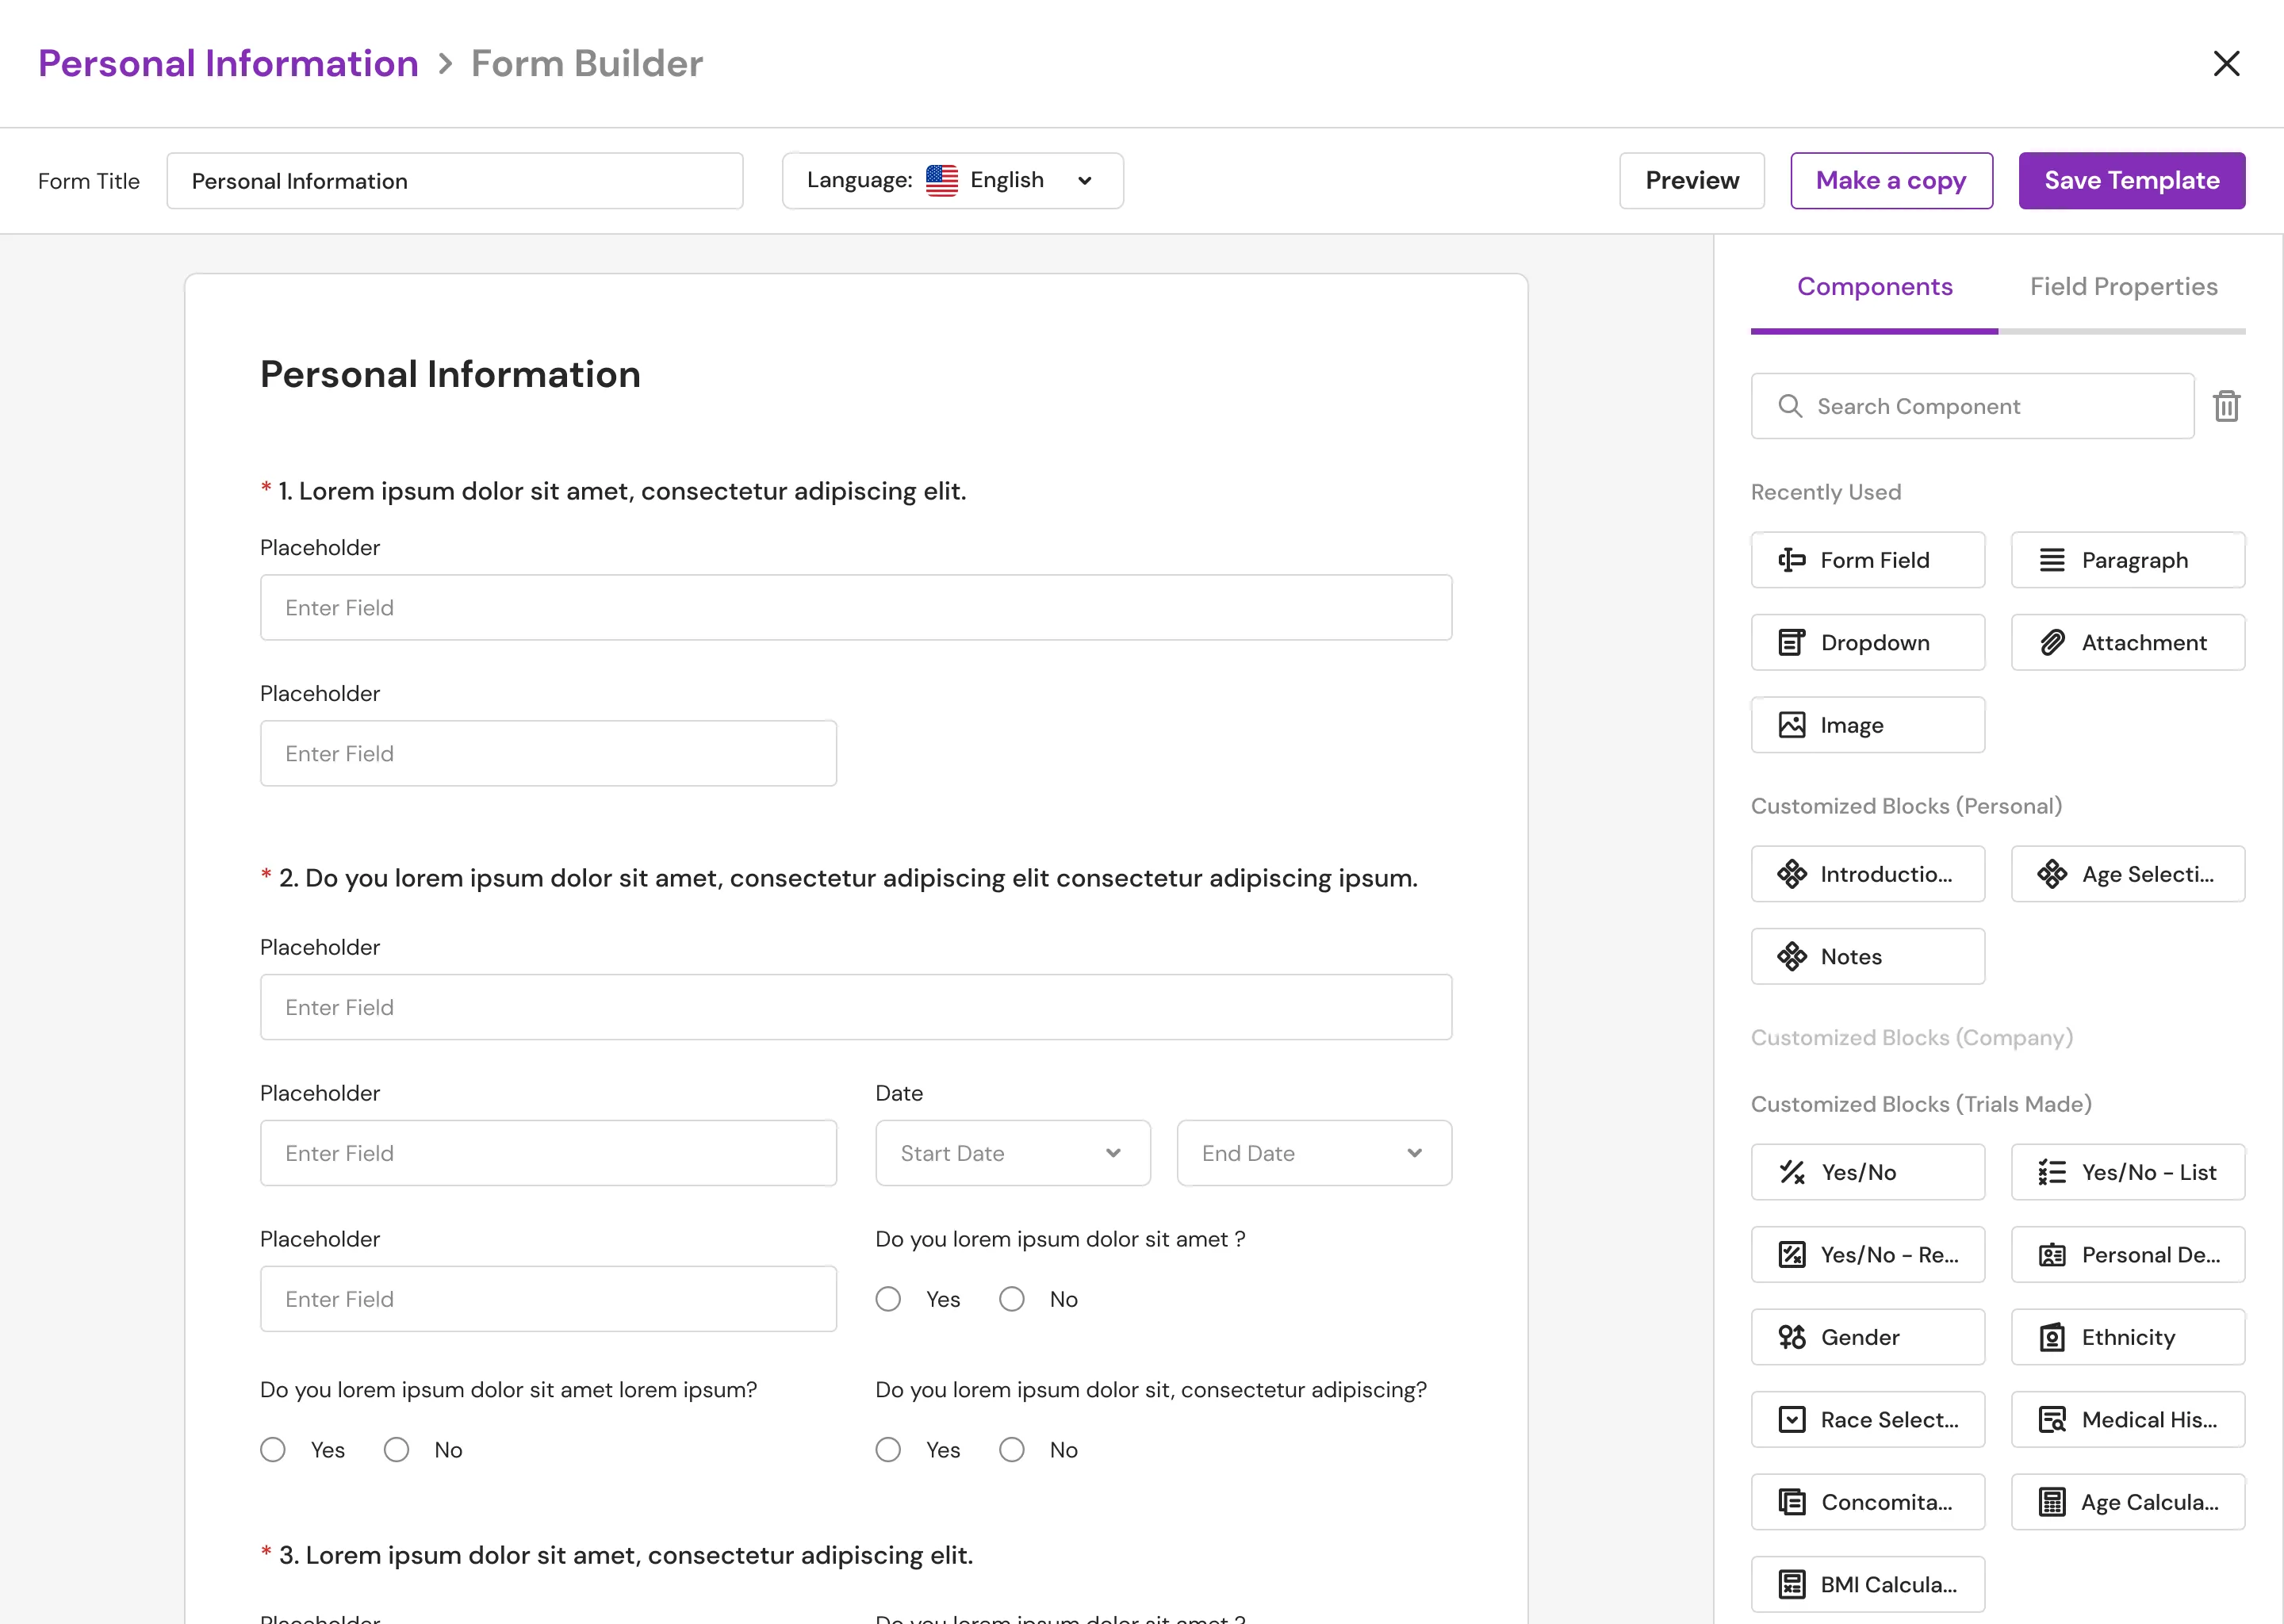Click the trash icon beside Search Component
This screenshot has height=1624, width=2284.
tap(2226, 406)
